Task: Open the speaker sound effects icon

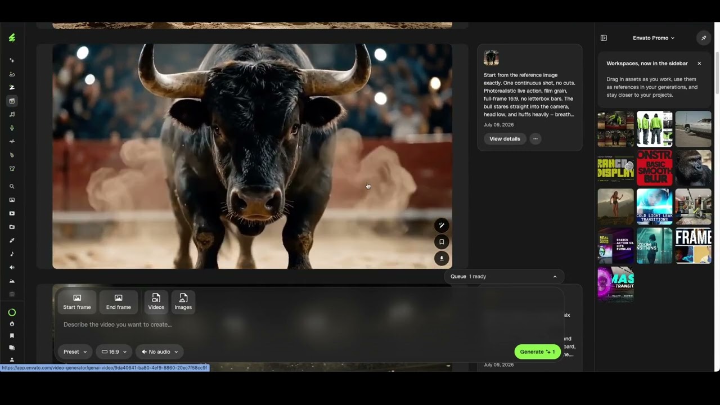Action: coord(12,267)
